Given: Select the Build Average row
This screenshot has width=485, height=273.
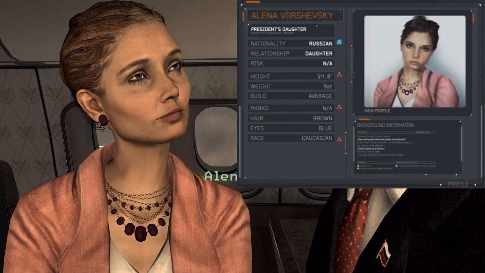Looking at the screenshot, I should pyautogui.click(x=291, y=96).
